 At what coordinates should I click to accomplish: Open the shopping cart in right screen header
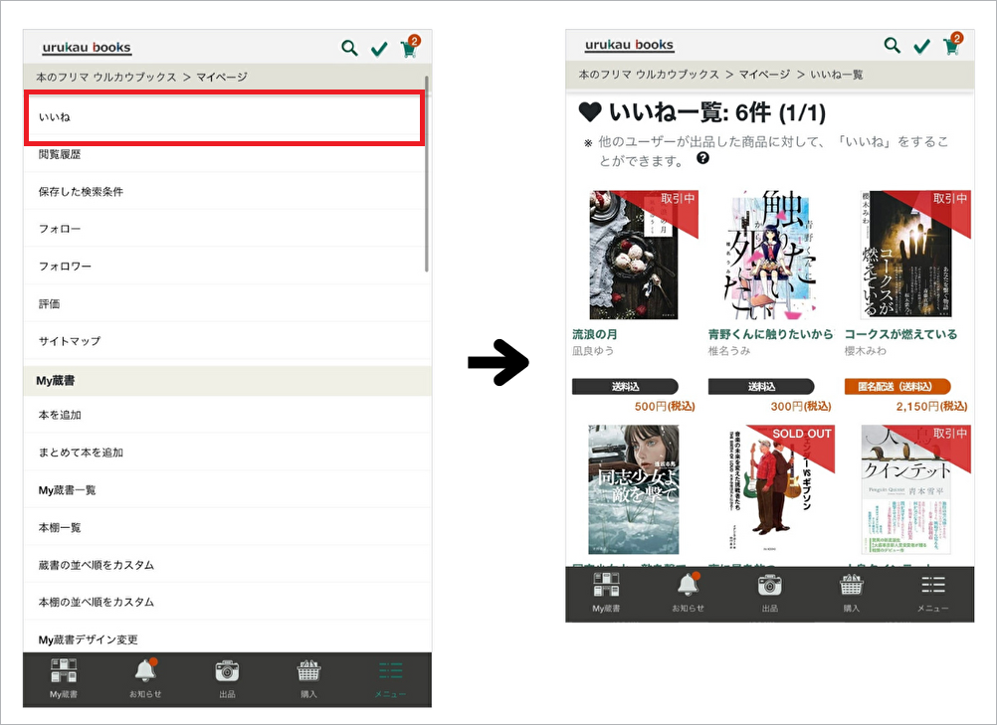(952, 45)
